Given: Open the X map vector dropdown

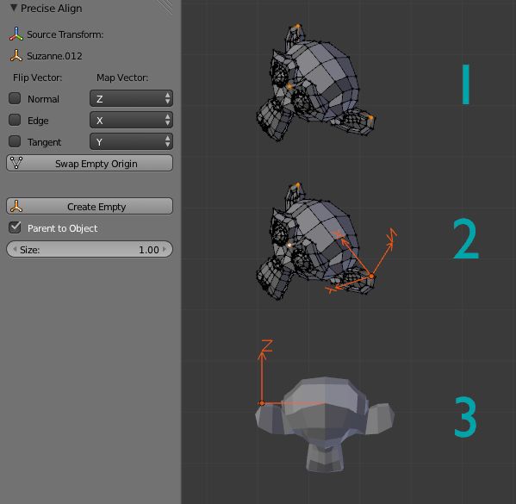Looking at the screenshot, I should point(131,120).
